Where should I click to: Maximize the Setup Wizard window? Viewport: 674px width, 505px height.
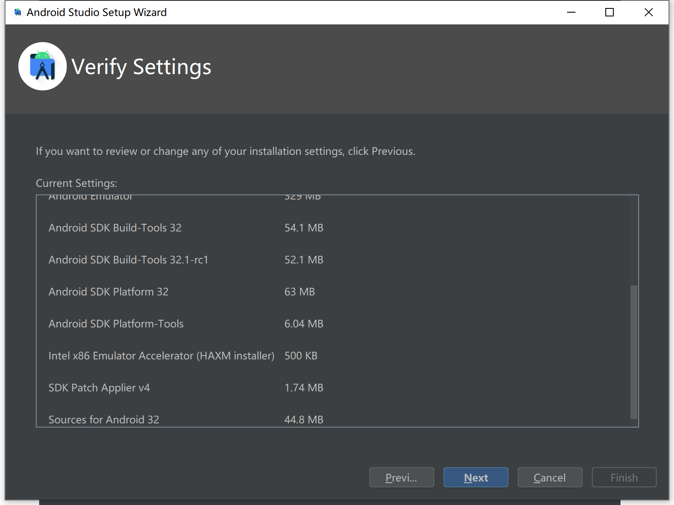(x=609, y=13)
